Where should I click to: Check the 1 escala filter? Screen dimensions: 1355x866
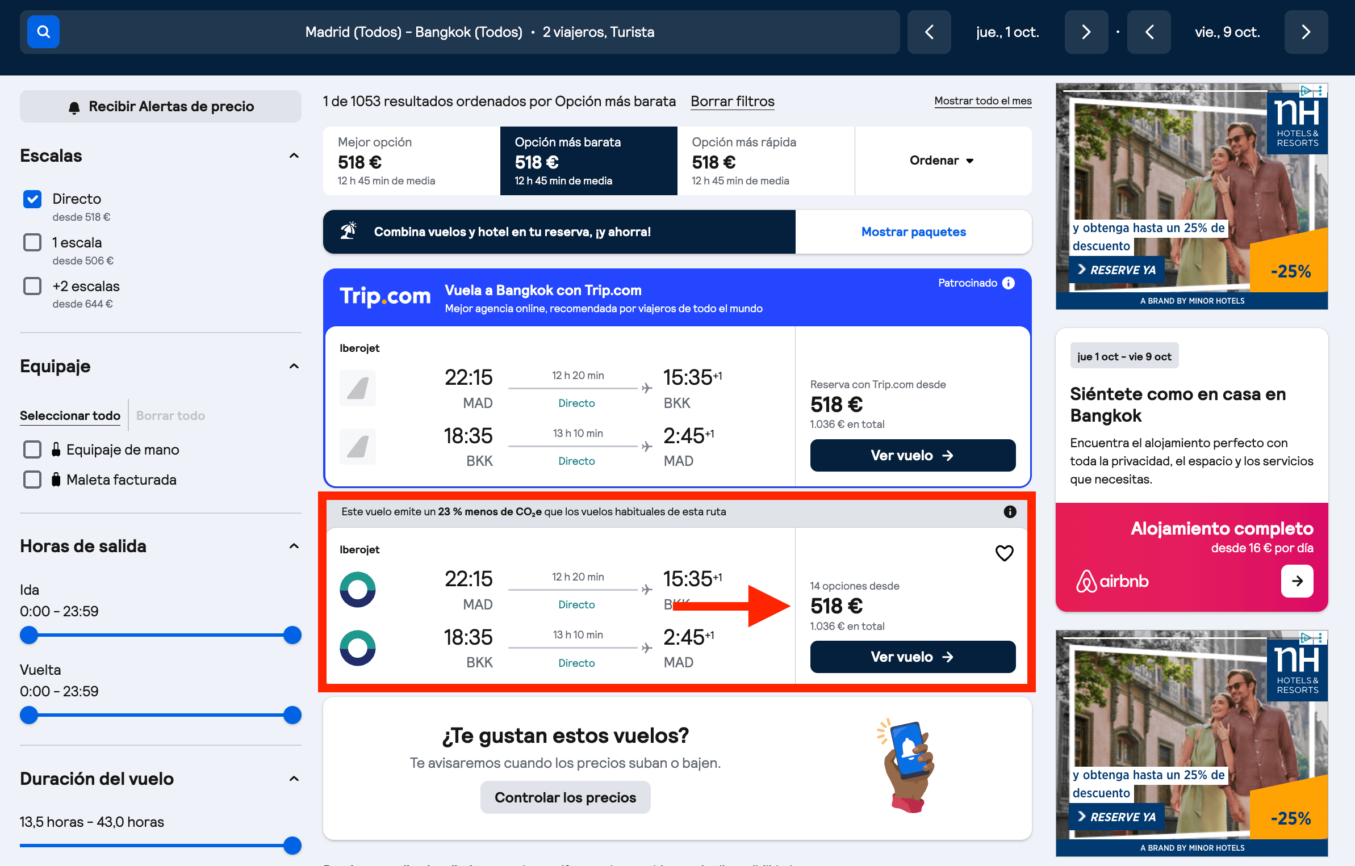[32, 242]
